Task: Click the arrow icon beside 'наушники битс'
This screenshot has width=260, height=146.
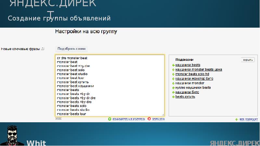Action: click(x=173, y=92)
